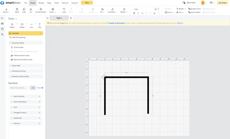The image size is (230, 139).
Task: Switch to the Page 1 tab
Action: click(x=59, y=18)
